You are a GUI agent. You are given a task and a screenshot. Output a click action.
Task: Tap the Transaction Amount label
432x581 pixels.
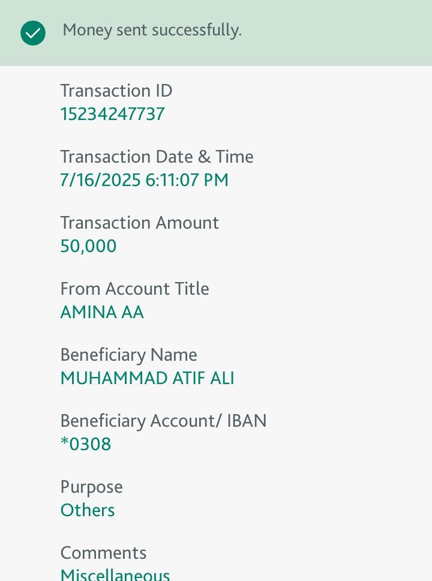[x=139, y=223]
